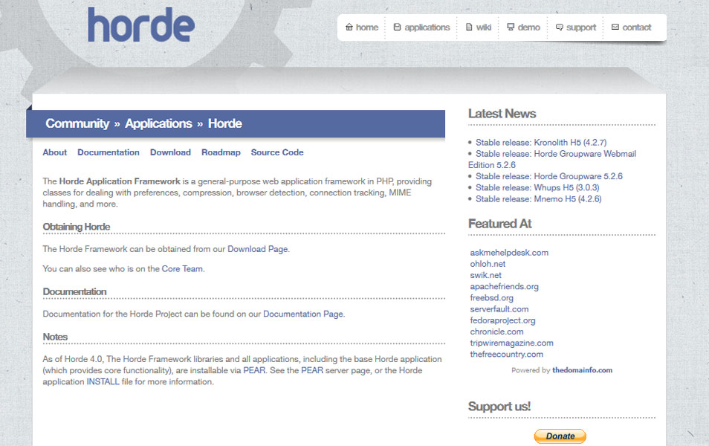Visit askmehelpdesk.com link
This screenshot has width=709, height=446.
click(x=509, y=253)
